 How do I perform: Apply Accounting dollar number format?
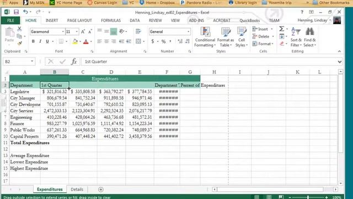pyautogui.click(x=153, y=41)
